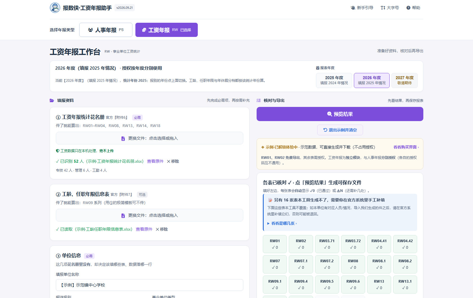Select the 工资年报 RW tab
Image resolution: width=473 pixels, height=298 pixels.
pos(166,30)
